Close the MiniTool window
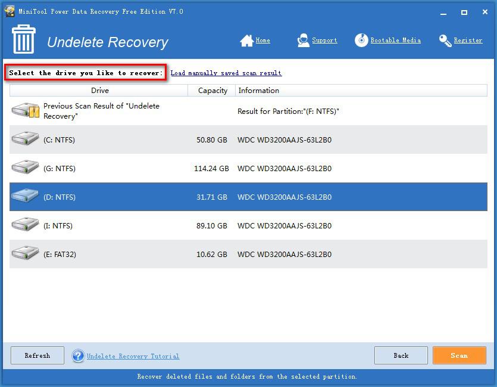The image size is (497, 387). [x=485, y=12]
